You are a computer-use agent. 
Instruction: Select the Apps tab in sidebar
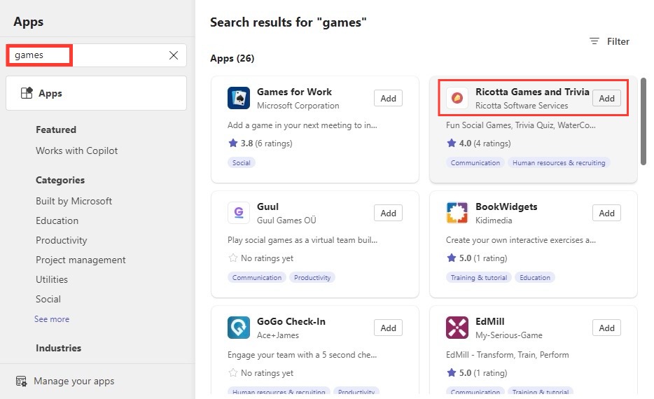click(x=97, y=93)
